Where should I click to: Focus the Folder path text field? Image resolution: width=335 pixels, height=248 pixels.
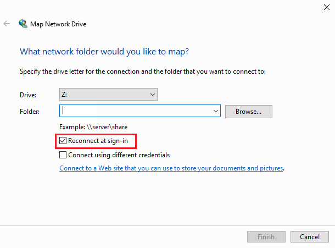click(x=136, y=111)
